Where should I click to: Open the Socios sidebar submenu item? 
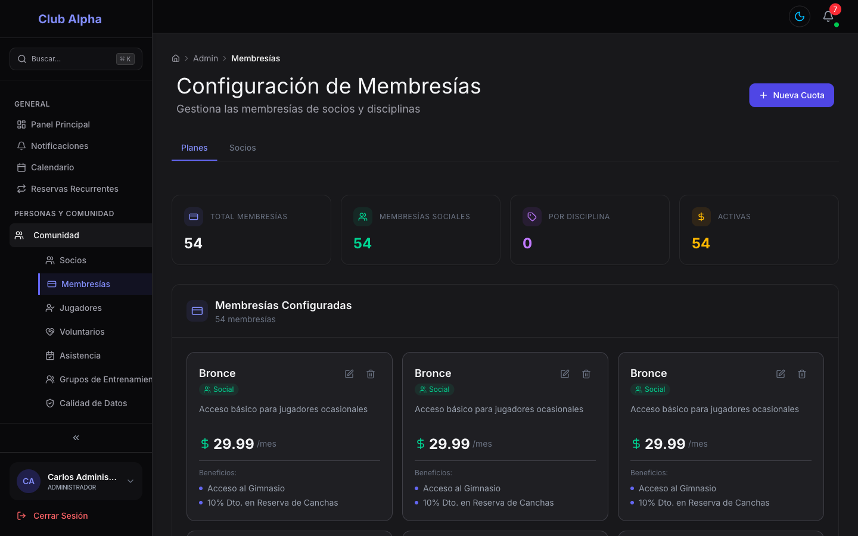(x=95, y=260)
